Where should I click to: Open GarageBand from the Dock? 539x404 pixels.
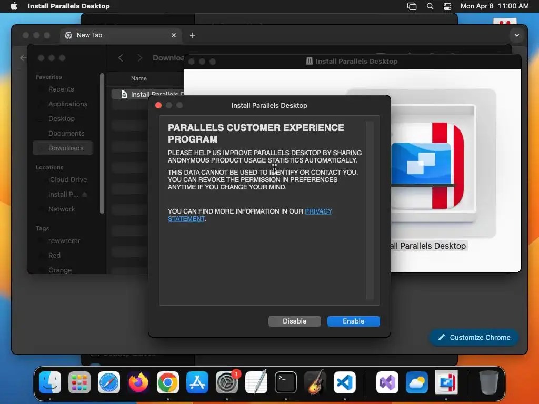315,382
